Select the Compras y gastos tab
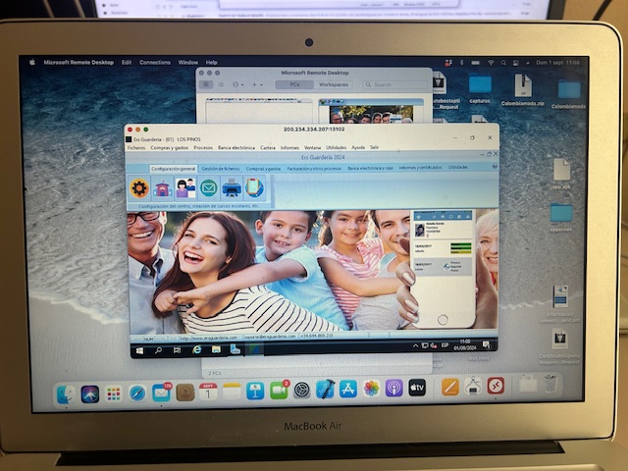This screenshot has width=628, height=471. pos(263,168)
